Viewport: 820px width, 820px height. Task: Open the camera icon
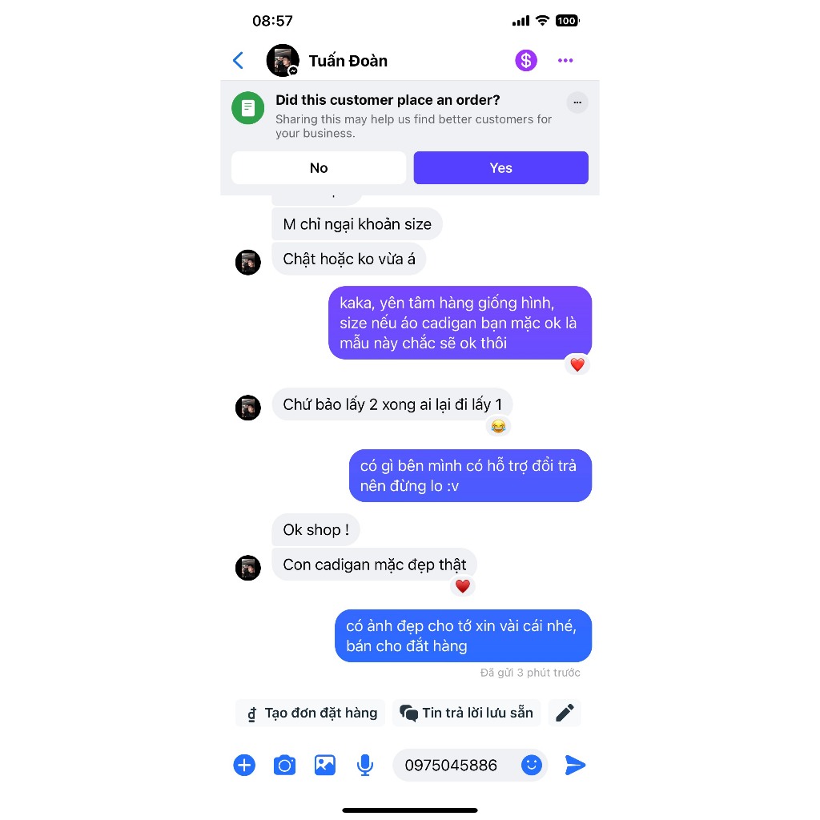(x=284, y=765)
